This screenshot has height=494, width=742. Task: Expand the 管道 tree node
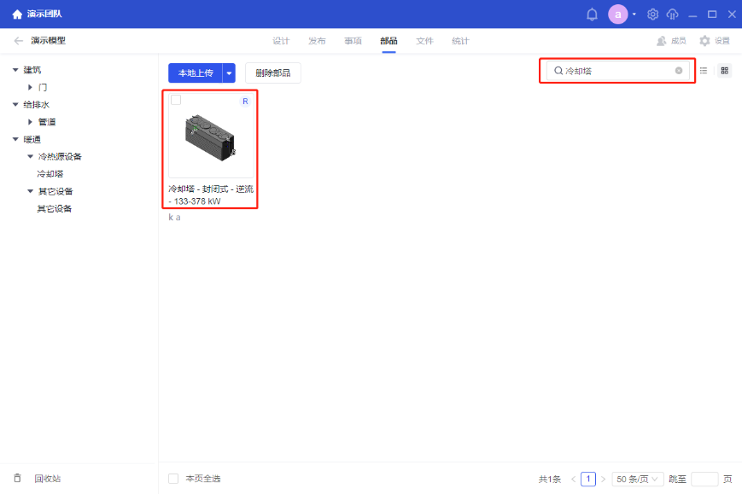pyautogui.click(x=30, y=122)
